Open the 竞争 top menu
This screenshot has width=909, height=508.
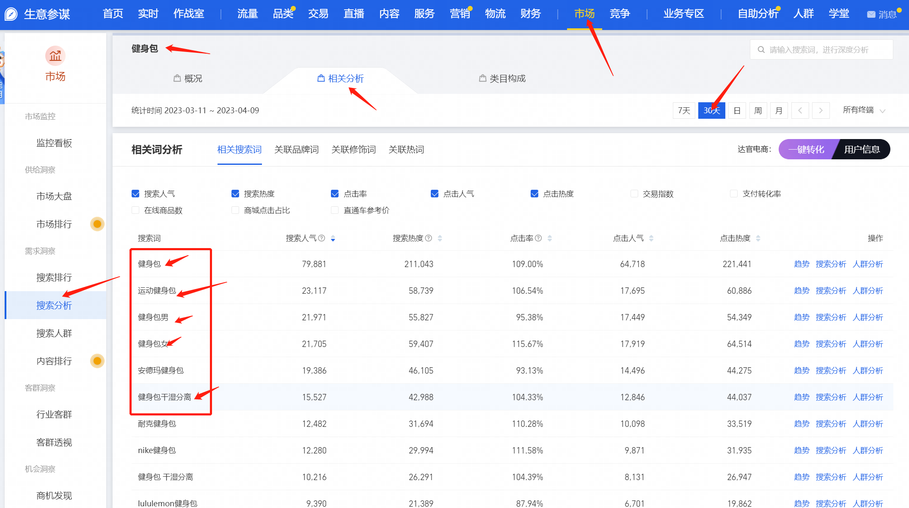click(620, 14)
